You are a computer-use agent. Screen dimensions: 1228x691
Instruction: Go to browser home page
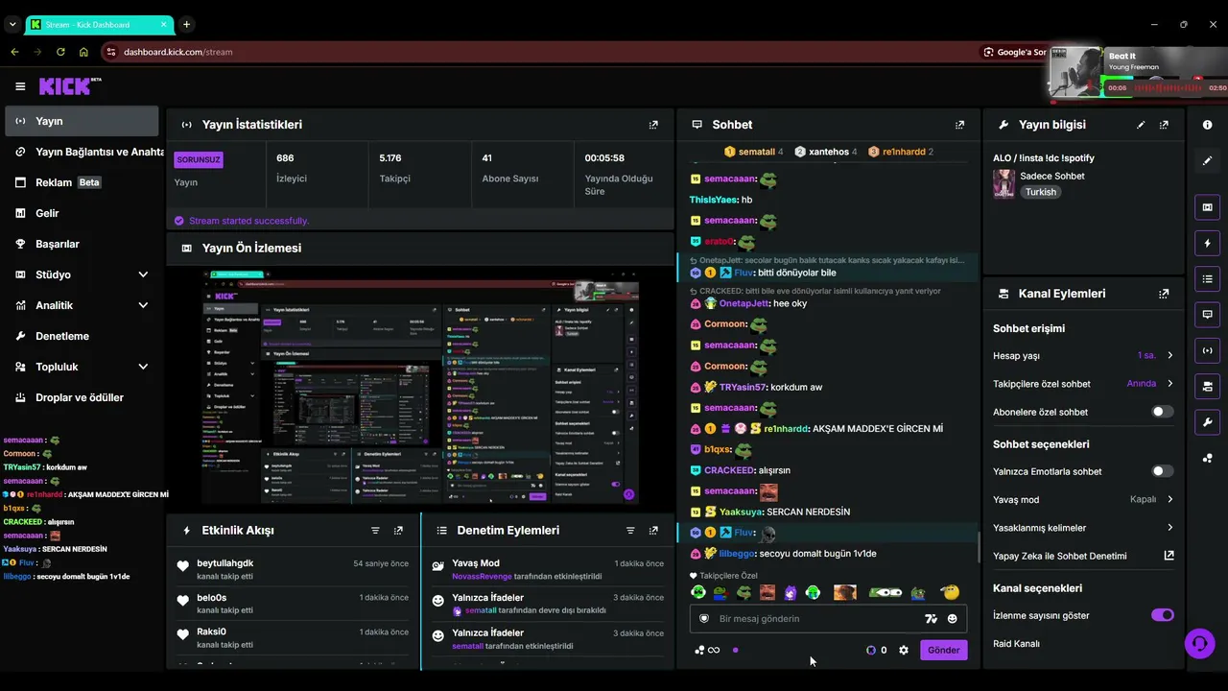point(83,52)
